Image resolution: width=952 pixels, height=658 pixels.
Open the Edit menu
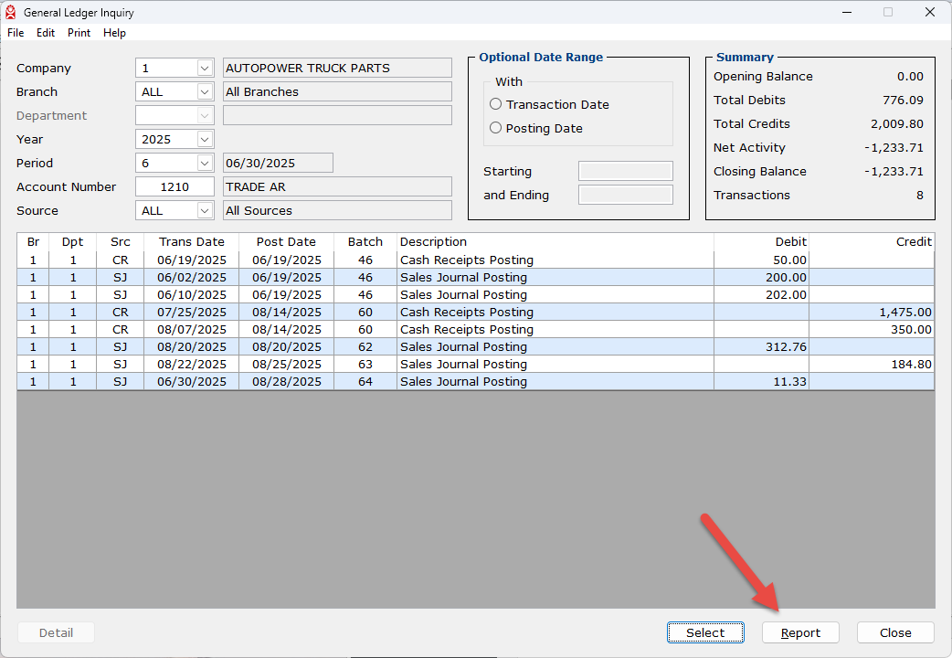tap(46, 33)
